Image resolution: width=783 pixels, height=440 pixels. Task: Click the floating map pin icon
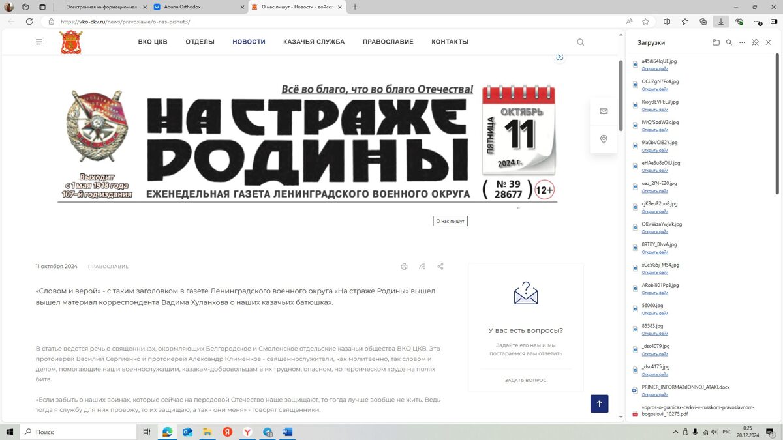[x=604, y=139]
